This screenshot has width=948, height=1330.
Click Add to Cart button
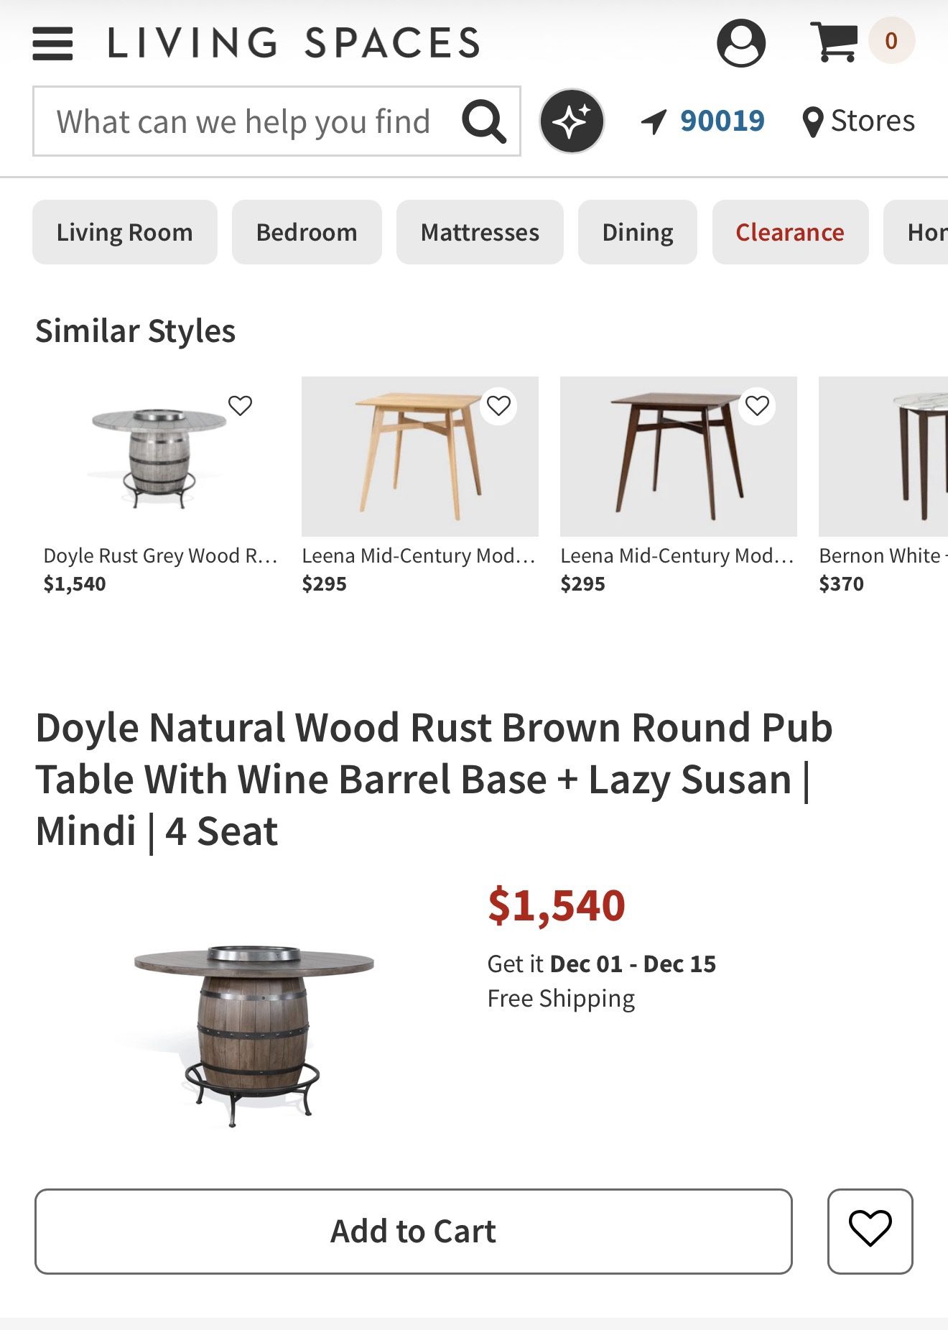[x=413, y=1231]
